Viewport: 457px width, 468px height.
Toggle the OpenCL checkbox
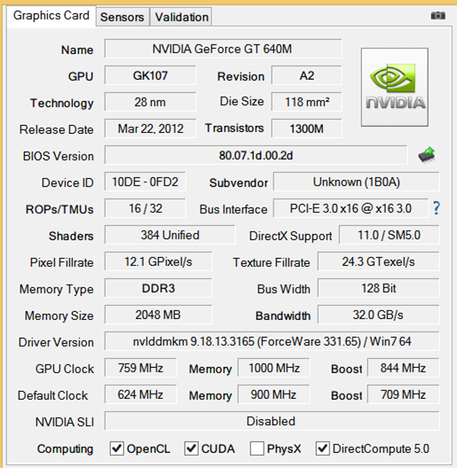[117, 448]
